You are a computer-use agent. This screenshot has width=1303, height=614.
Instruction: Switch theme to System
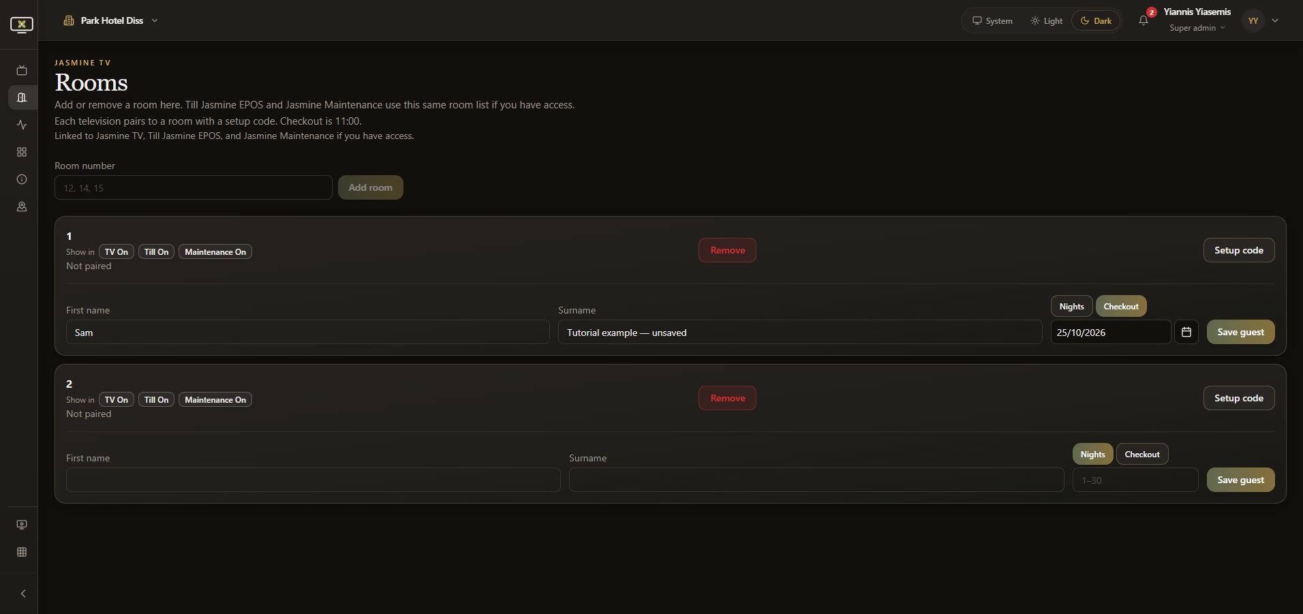click(992, 20)
